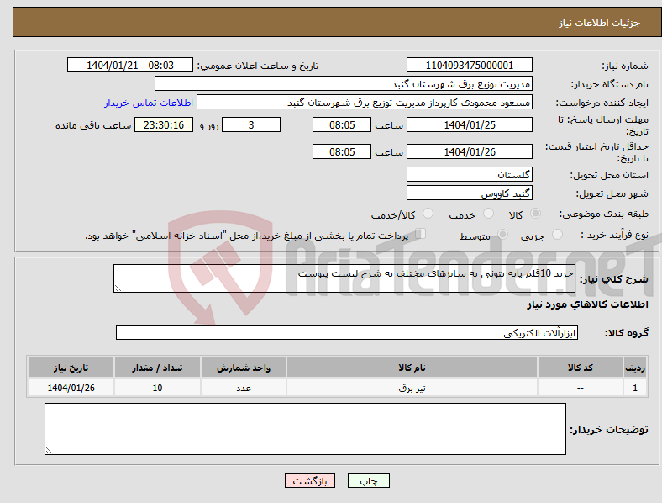This screenshot has width=662, height=503.
Task: Click the نام کالا column header
Action: (412, 368)
